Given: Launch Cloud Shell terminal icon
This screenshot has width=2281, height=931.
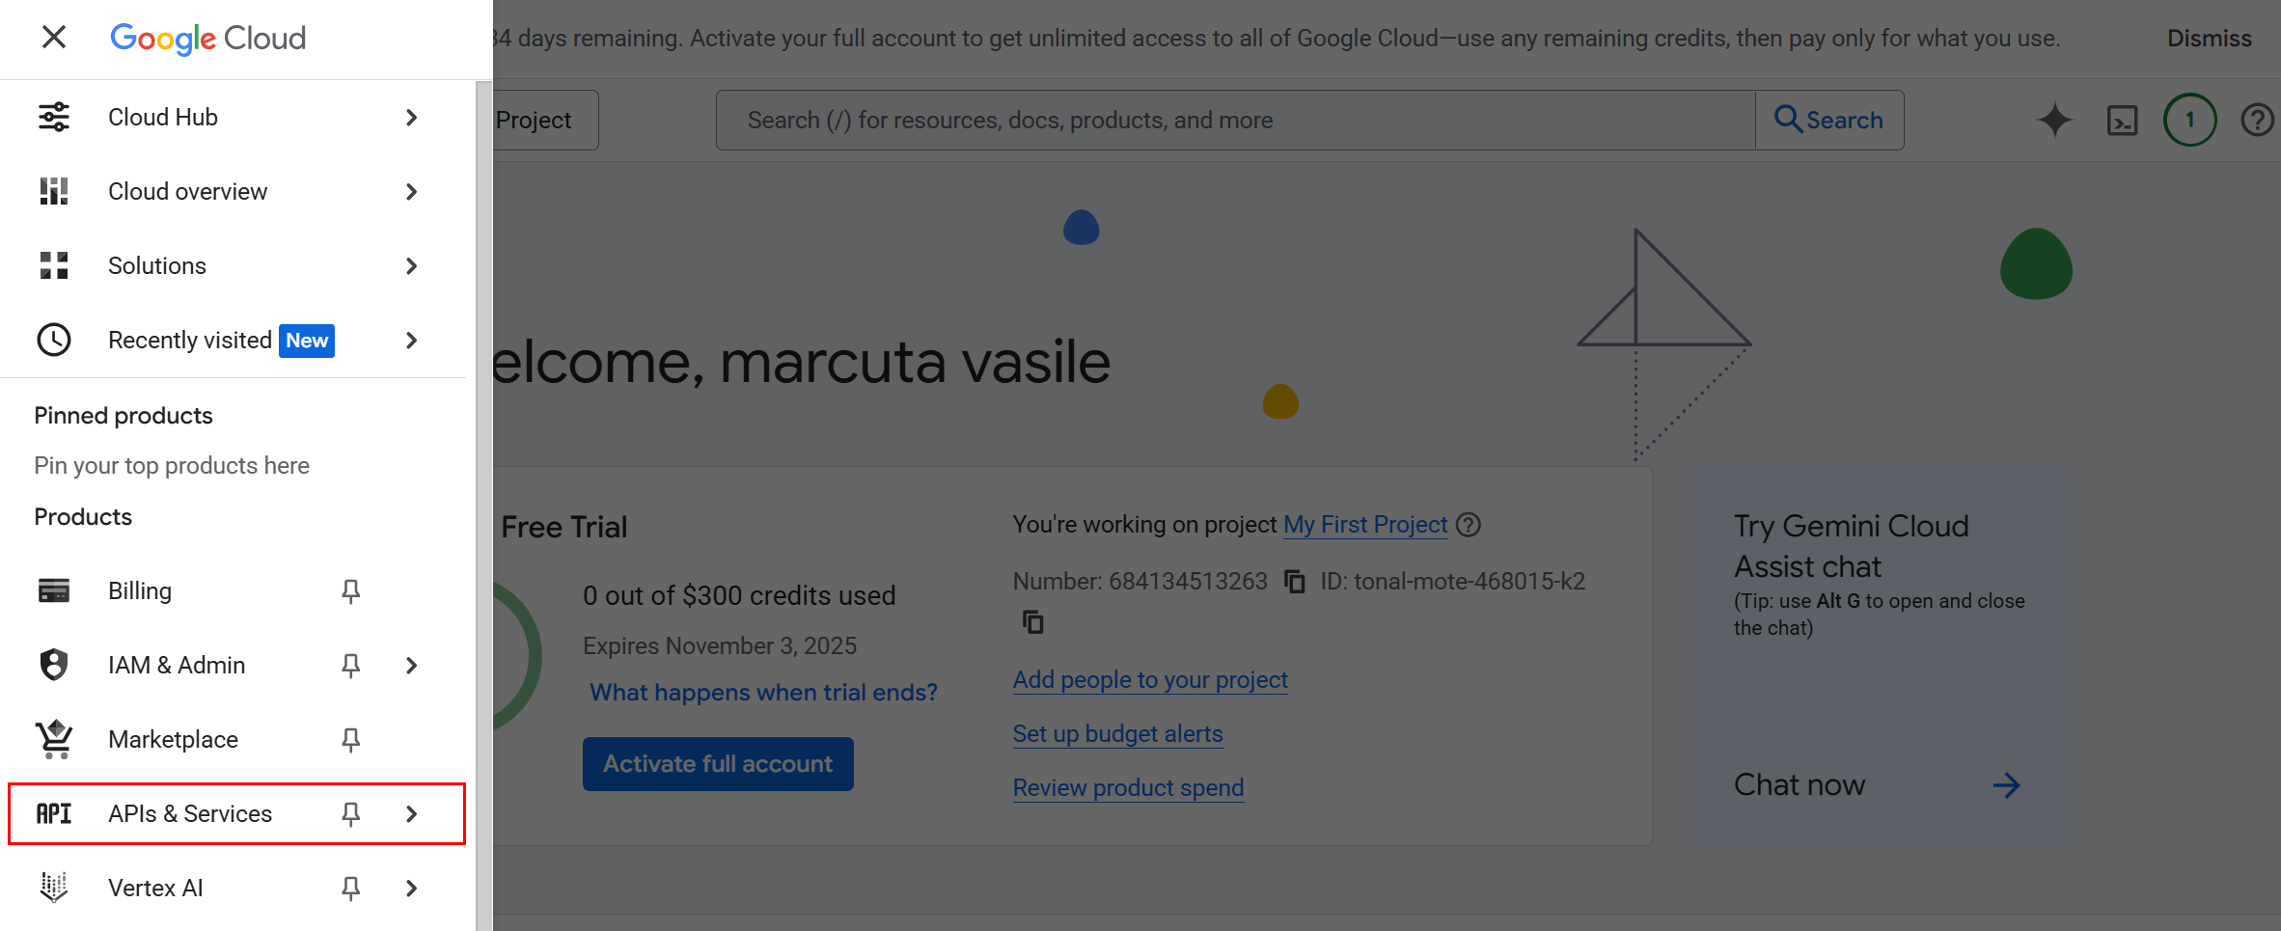Looking at the screenshot, I should [2122, 120].
